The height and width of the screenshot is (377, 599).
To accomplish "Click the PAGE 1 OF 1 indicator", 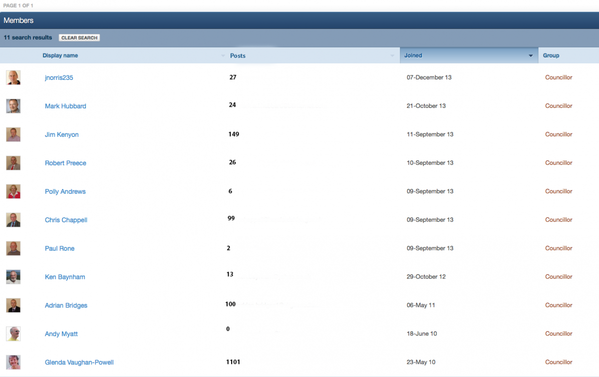I will click(18, 5).
